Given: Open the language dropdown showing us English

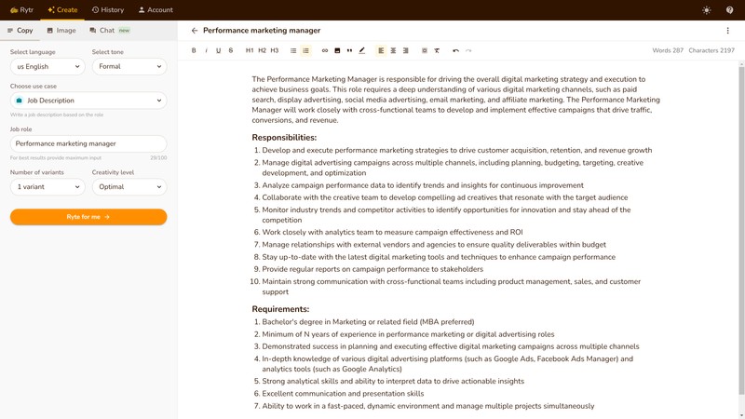Looking at the screenshot, I should point(47,67).
